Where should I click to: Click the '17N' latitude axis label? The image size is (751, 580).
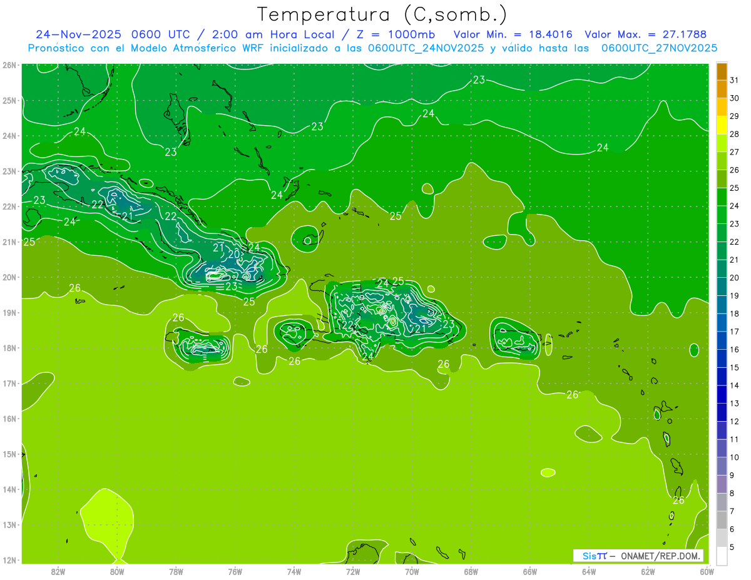[x=9, y=383]
